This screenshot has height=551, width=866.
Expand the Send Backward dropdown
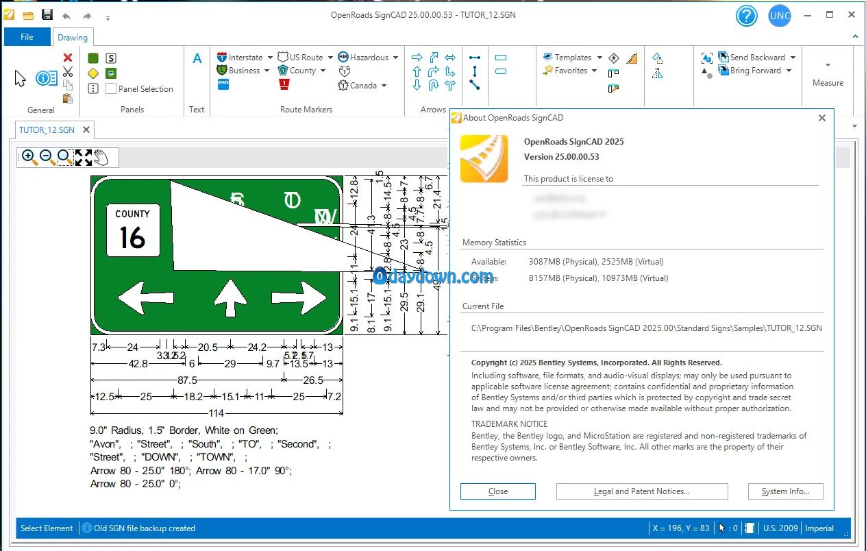(x=793, y=58)
